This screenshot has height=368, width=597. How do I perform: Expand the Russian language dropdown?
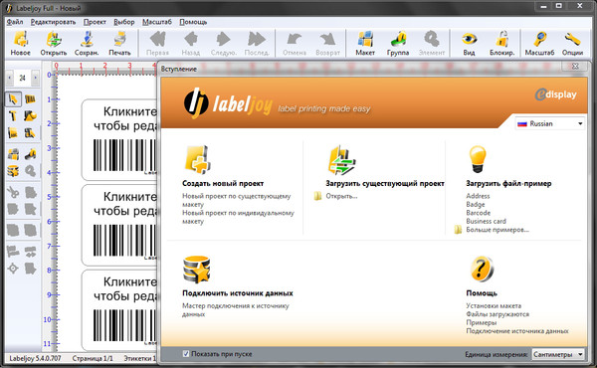[550, 123]
